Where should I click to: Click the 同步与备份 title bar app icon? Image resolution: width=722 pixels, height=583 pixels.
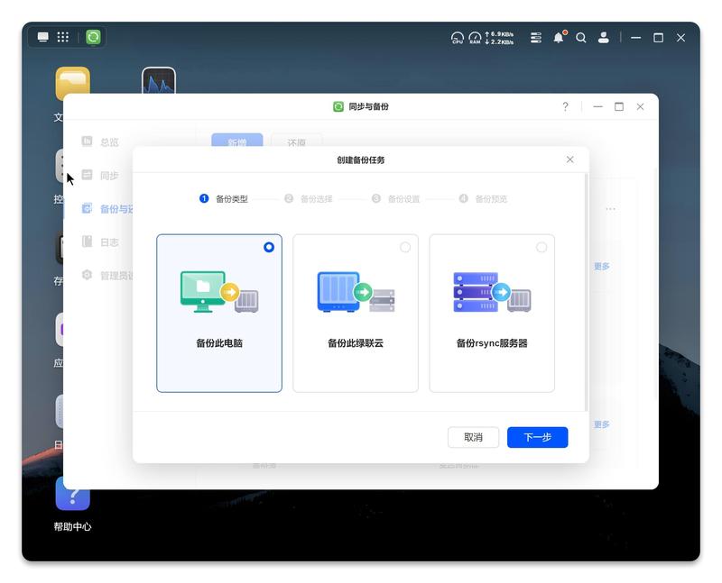coord(338,106)
